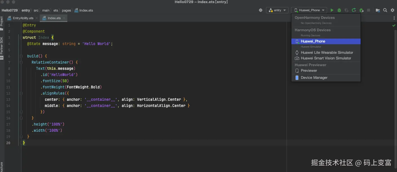This screenshot has height=172, width=397.
Task: Click the fold-end marker on line 16
Action: pyautogui.click(x=21, y=118)
